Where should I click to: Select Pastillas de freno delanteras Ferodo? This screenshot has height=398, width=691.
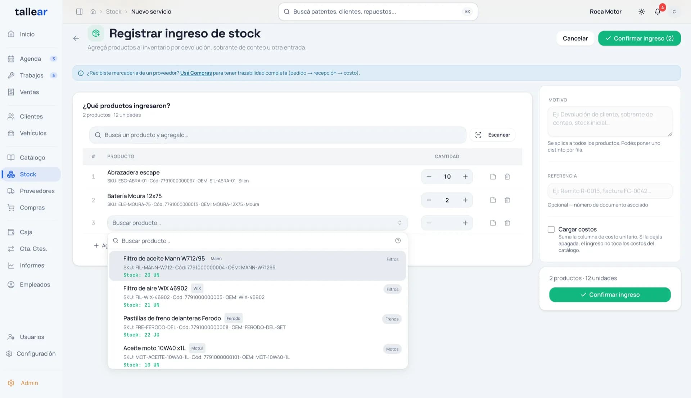257,326
